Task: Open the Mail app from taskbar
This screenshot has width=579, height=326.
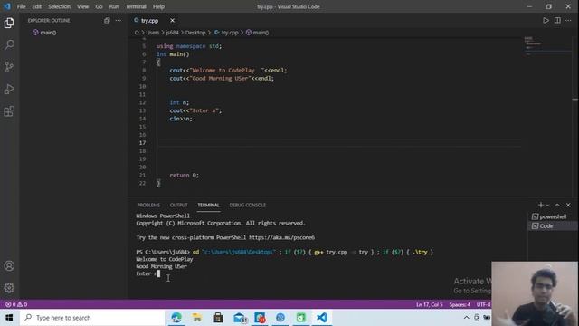Action: (240, 318)
